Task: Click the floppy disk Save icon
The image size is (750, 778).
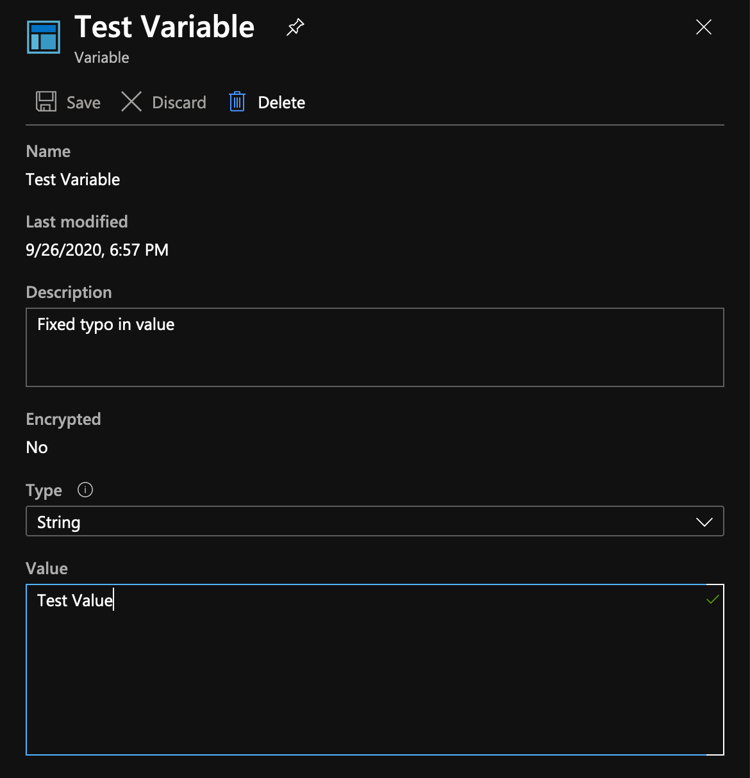Action: 46,102
